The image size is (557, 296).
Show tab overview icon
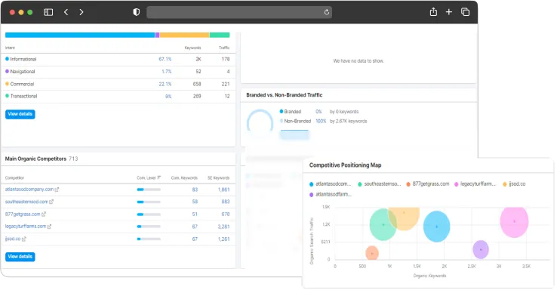(465, 12)
